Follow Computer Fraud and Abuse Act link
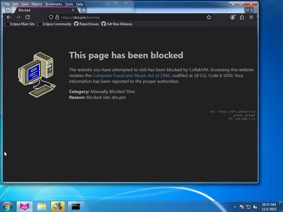283x212 pixels. coord(131,76)
